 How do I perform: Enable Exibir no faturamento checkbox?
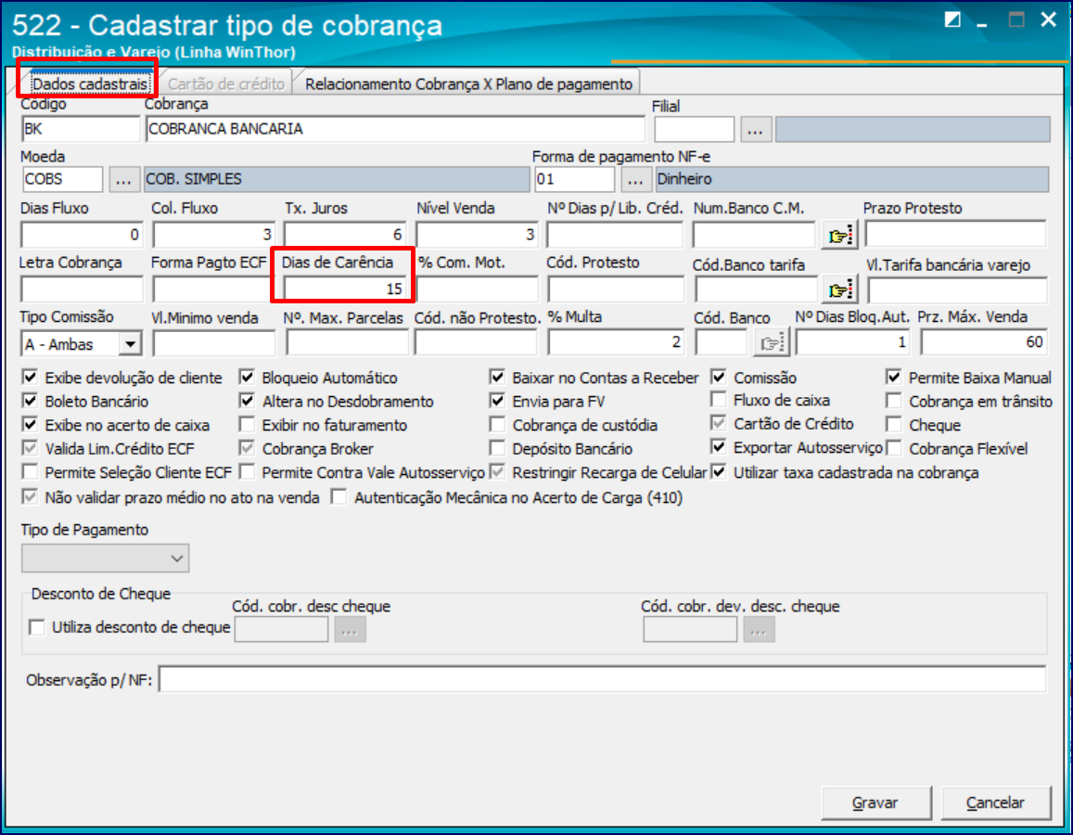pos(247,424)
